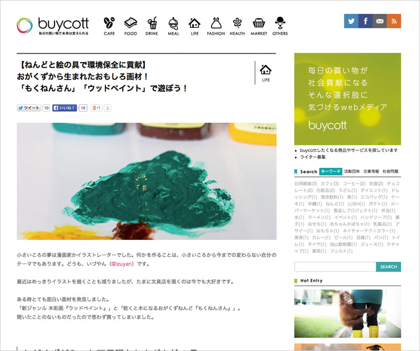Open the OTHERS hat-face category icon

280,26
